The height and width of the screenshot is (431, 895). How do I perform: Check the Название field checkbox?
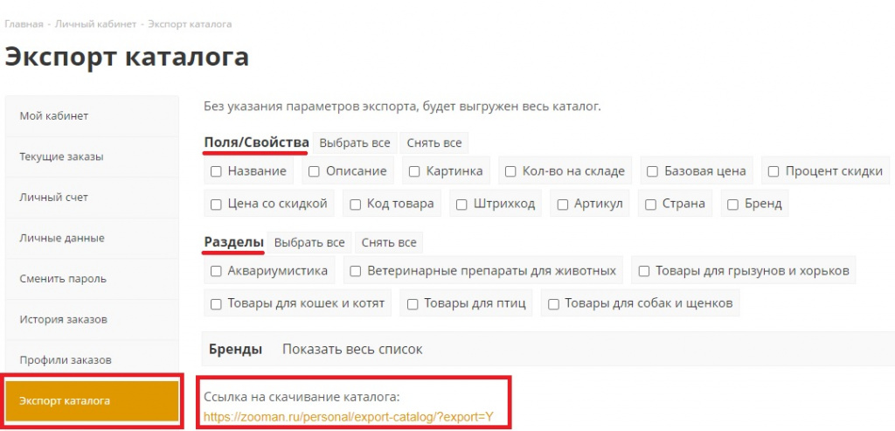[216, 171]
